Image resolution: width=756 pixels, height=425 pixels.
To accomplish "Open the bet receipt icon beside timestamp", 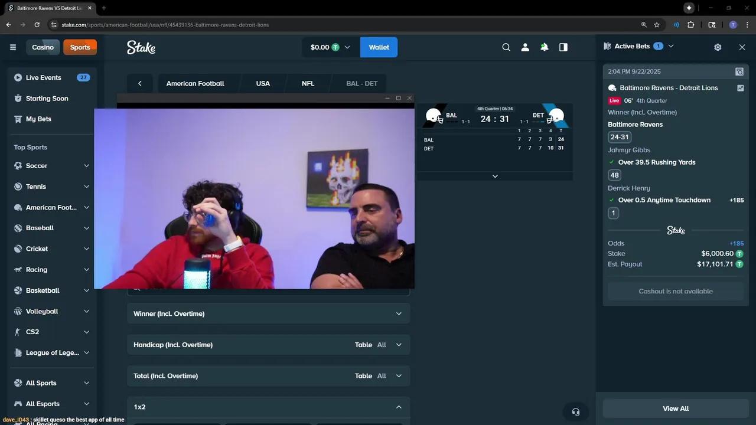I will click(739, 71).
